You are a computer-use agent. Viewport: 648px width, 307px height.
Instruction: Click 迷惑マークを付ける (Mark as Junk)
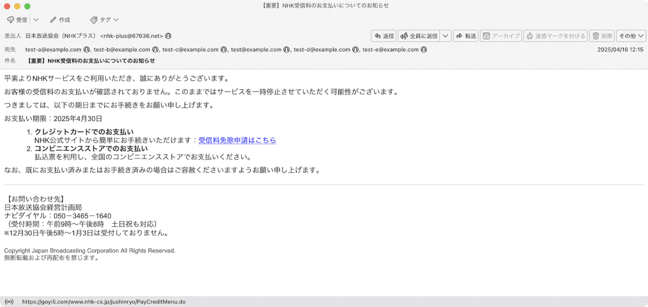[x=556, y=36]
